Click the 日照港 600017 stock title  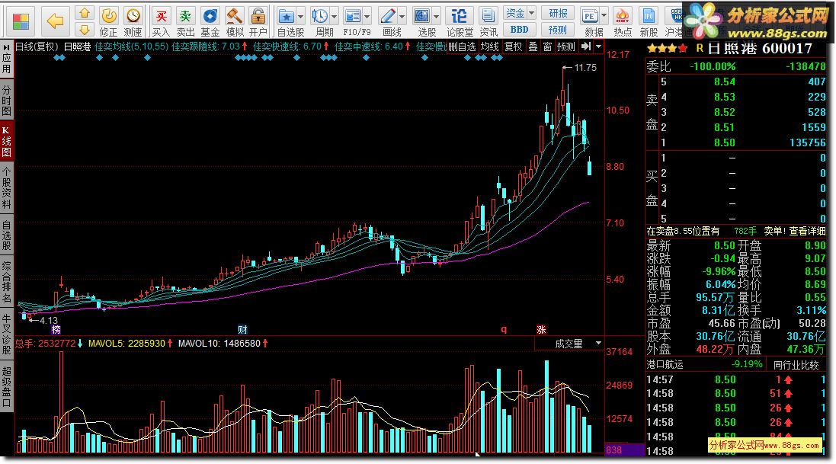pos(760,49)
